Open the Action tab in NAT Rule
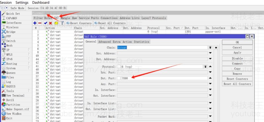 pyautogui.click(x=127, y=42)
